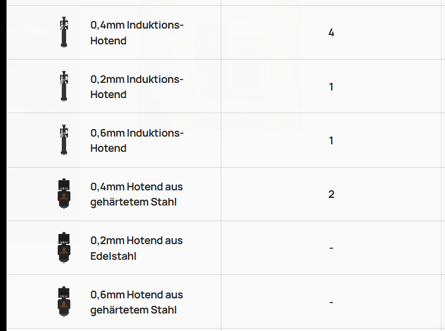Select '0,6mm Hotend aus gehärtetem Stahl' text
This screenshot has width=445, height=331.
tap(136, 302)
